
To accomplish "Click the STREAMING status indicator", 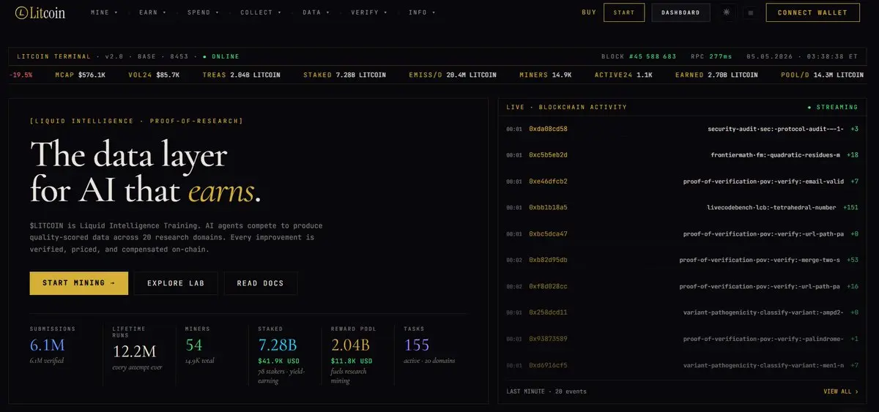I will tap(833, 107).
